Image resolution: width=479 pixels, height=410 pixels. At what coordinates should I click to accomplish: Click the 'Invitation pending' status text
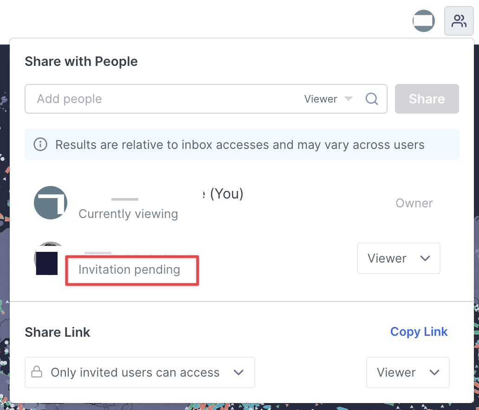point(129,269)
